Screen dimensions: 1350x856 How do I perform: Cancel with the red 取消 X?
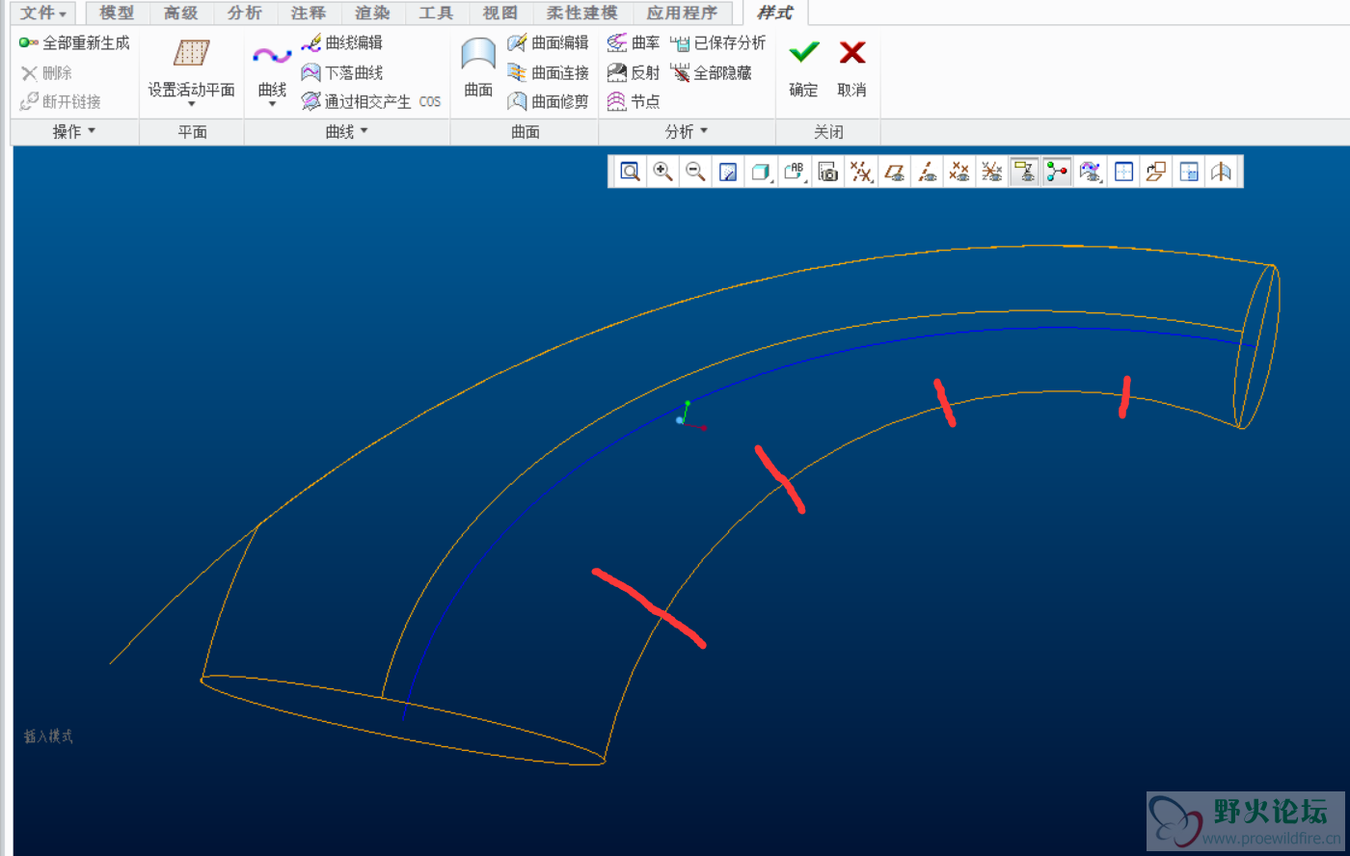[x=851, y=67]
